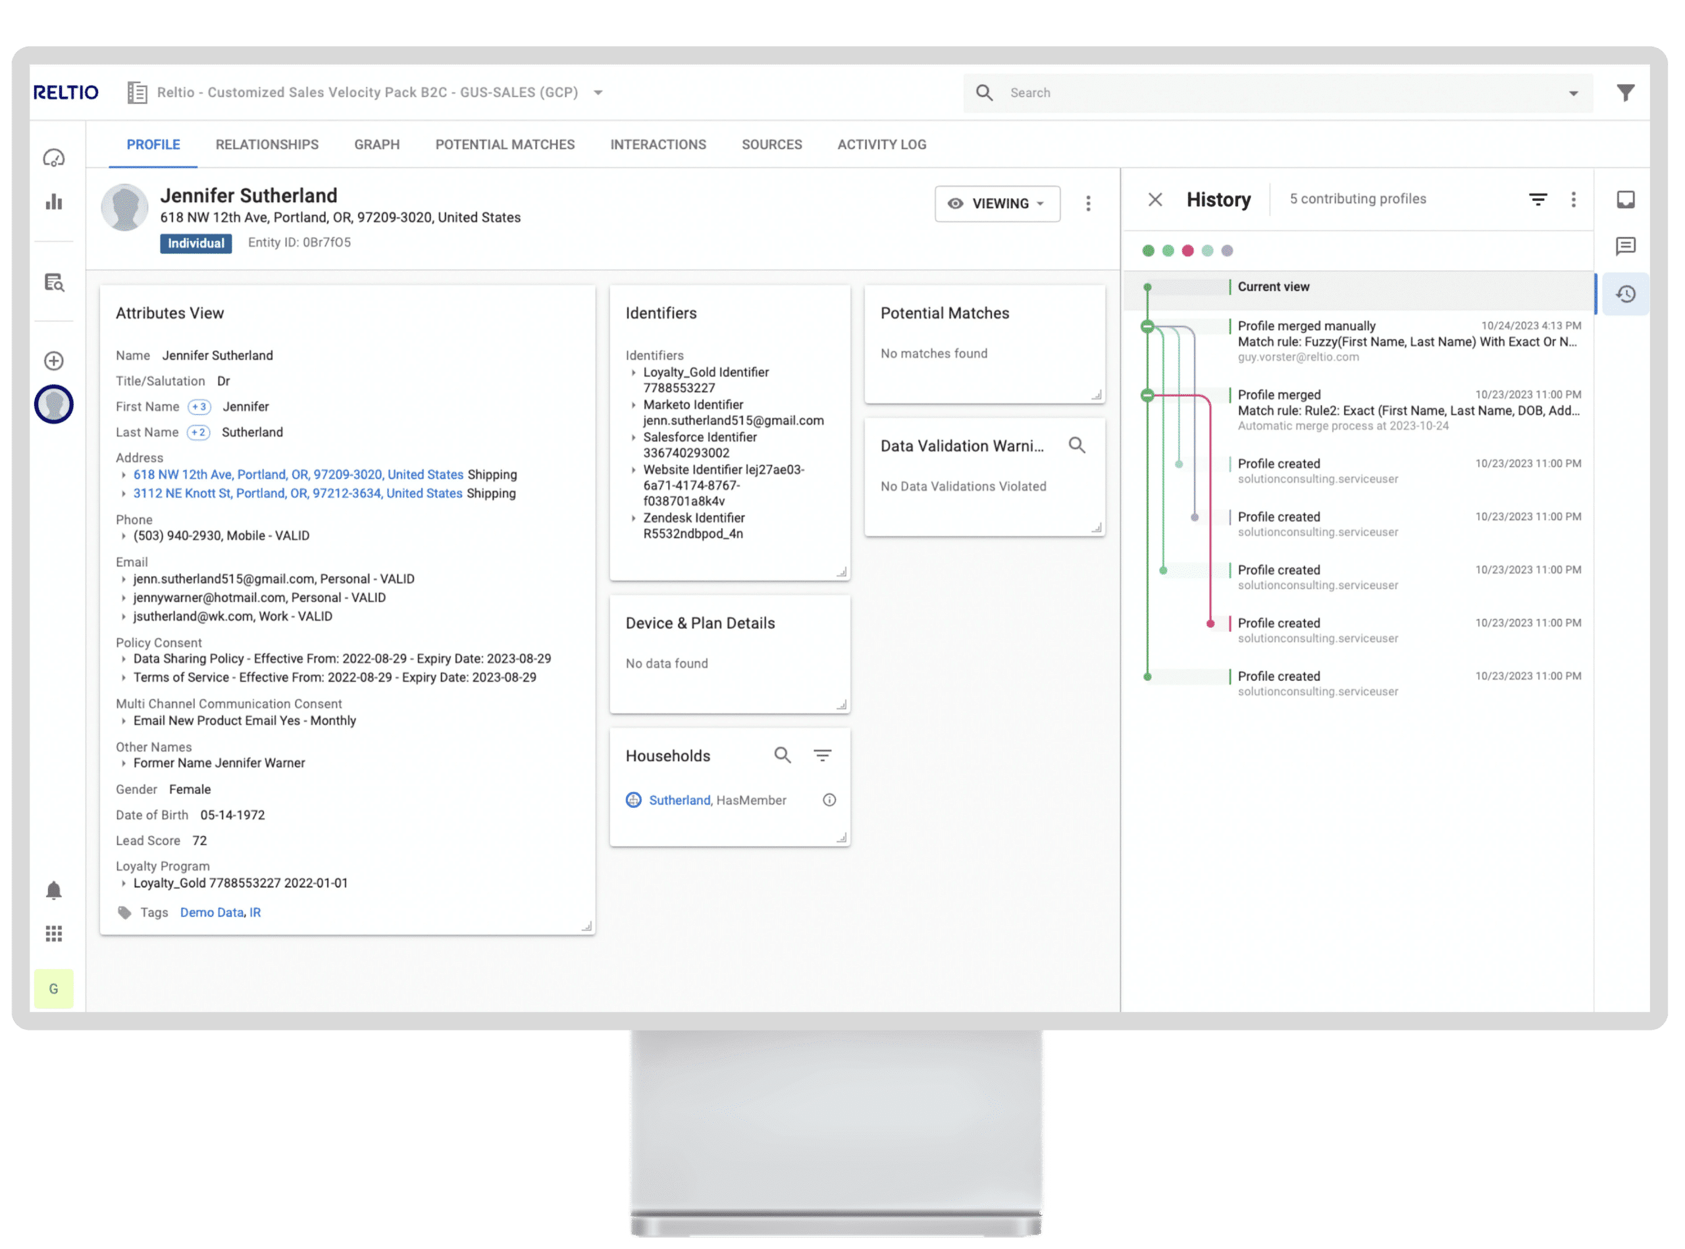Open the notifications bell icon
1685x1249 pixels.
click(x=54, y=891)
